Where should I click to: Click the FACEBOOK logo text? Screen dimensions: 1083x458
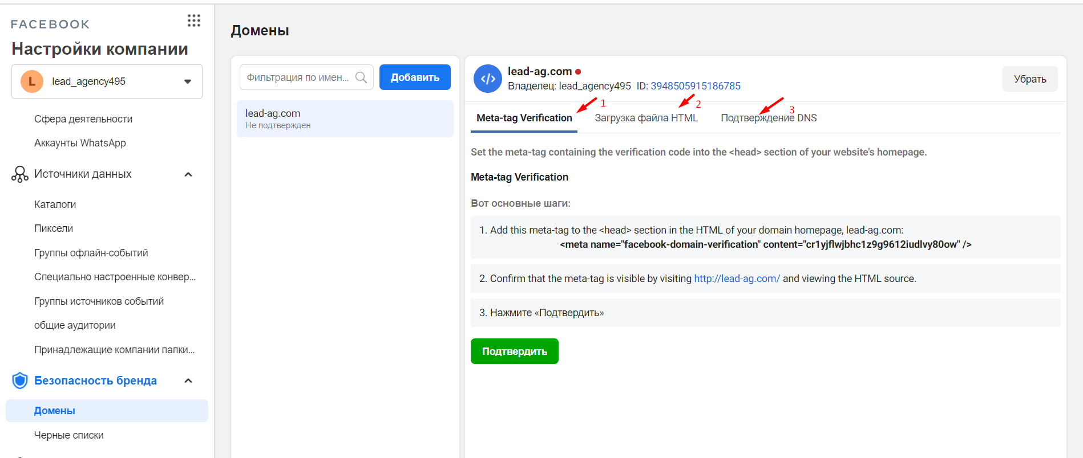coord(50,24)
